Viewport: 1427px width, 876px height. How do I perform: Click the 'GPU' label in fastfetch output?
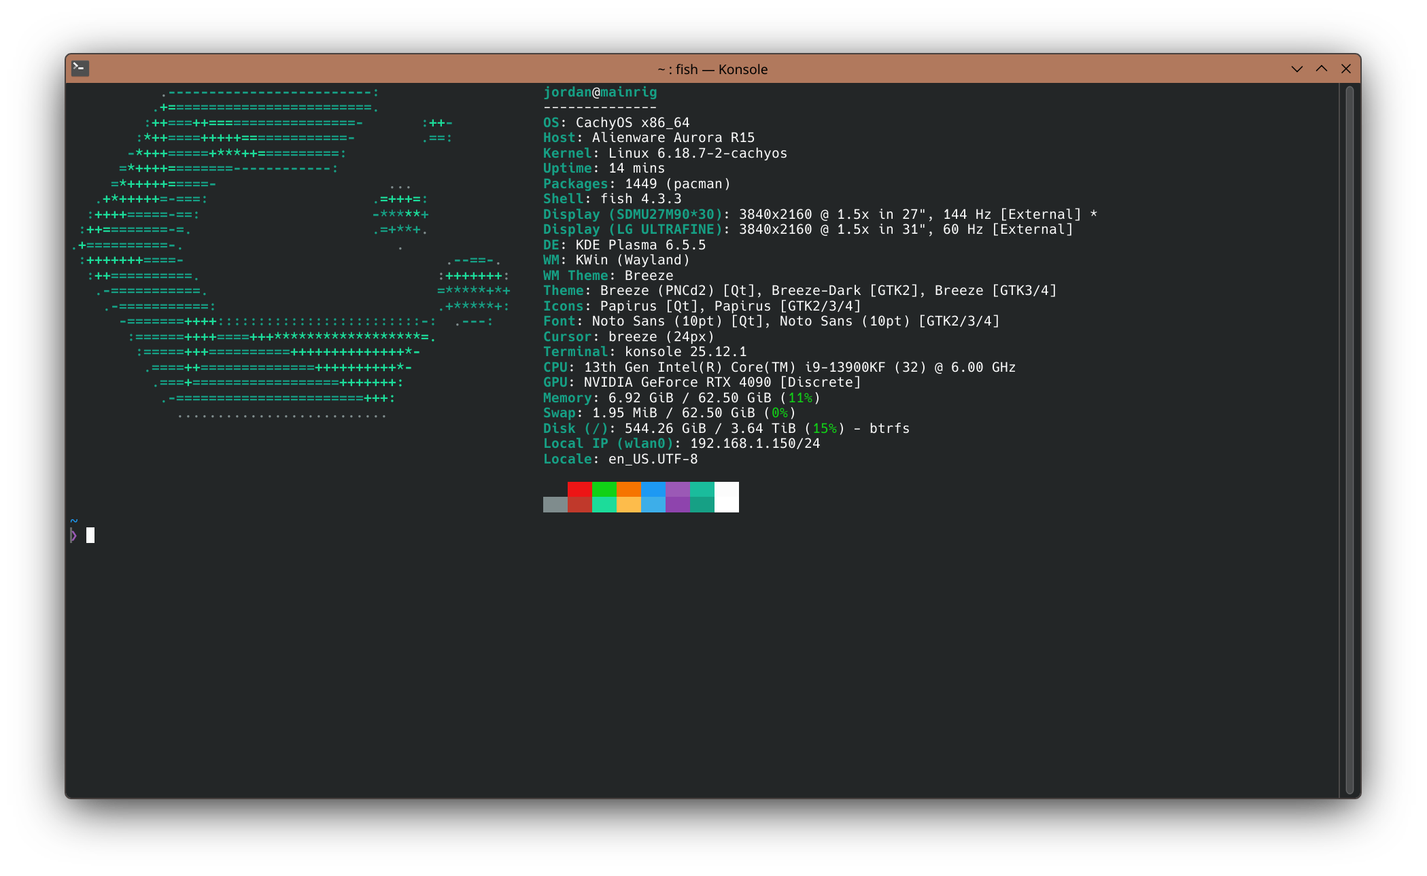pyautogui.click(x=555, y=382)
